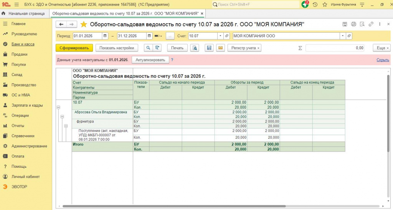The width and height of the screenshot is (393, 210).
Task: Click the ellipsis period selection button
Action: tap(170, 36)
